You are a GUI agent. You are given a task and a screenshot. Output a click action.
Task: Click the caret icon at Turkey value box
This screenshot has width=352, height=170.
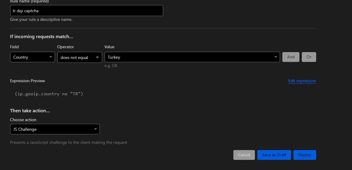pyautogui.click(x=276, y=57)
